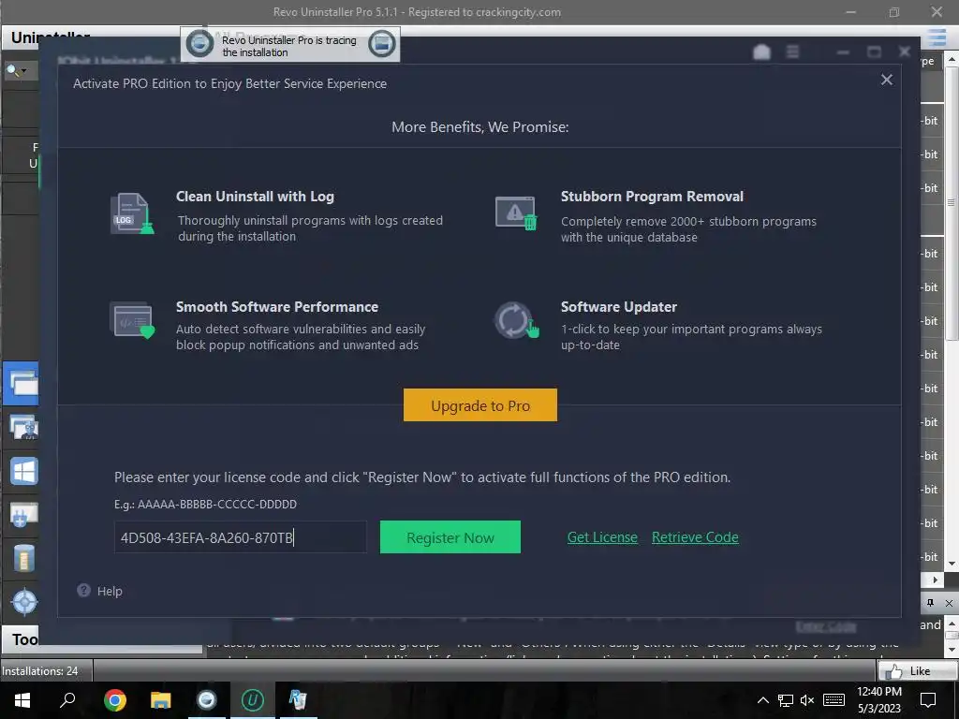Click the "Smooth Software Performance" heading
The height and width of the screenshot is (719, 959).
277,307
